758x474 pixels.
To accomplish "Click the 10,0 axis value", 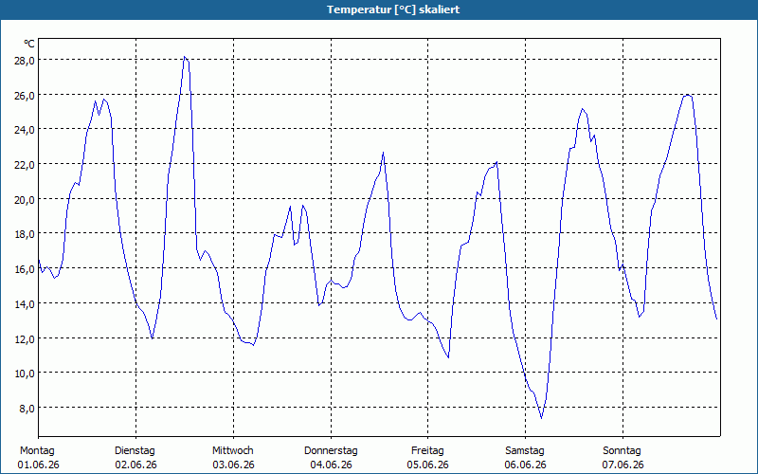I will click(25, 373).
